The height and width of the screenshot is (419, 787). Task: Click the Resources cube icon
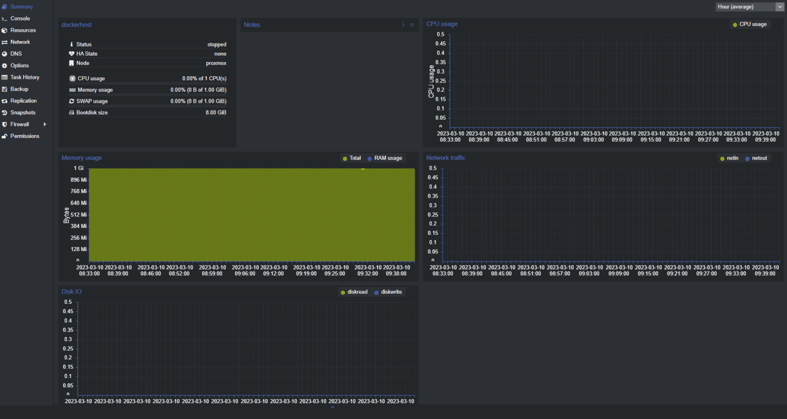pyautogui.click(x=5, y=31)
